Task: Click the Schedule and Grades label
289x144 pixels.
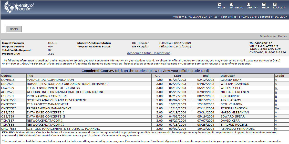Action: pyautogui.click(x=274, y=36)
